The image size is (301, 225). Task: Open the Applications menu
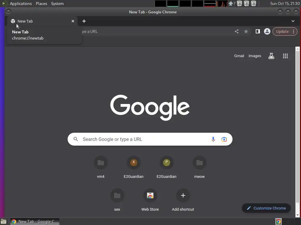click(21, 4)
